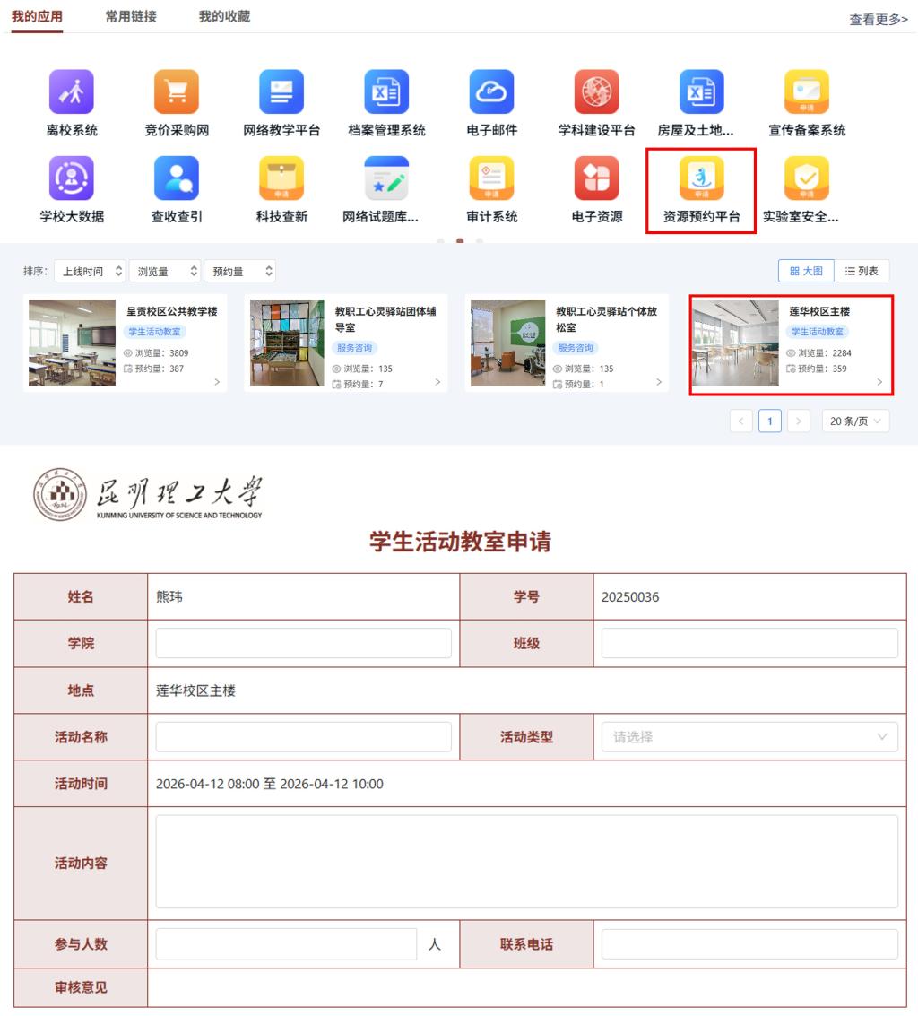Click the 查看更多 link
Screen dimensions: 918x1016
coord(878,19)
